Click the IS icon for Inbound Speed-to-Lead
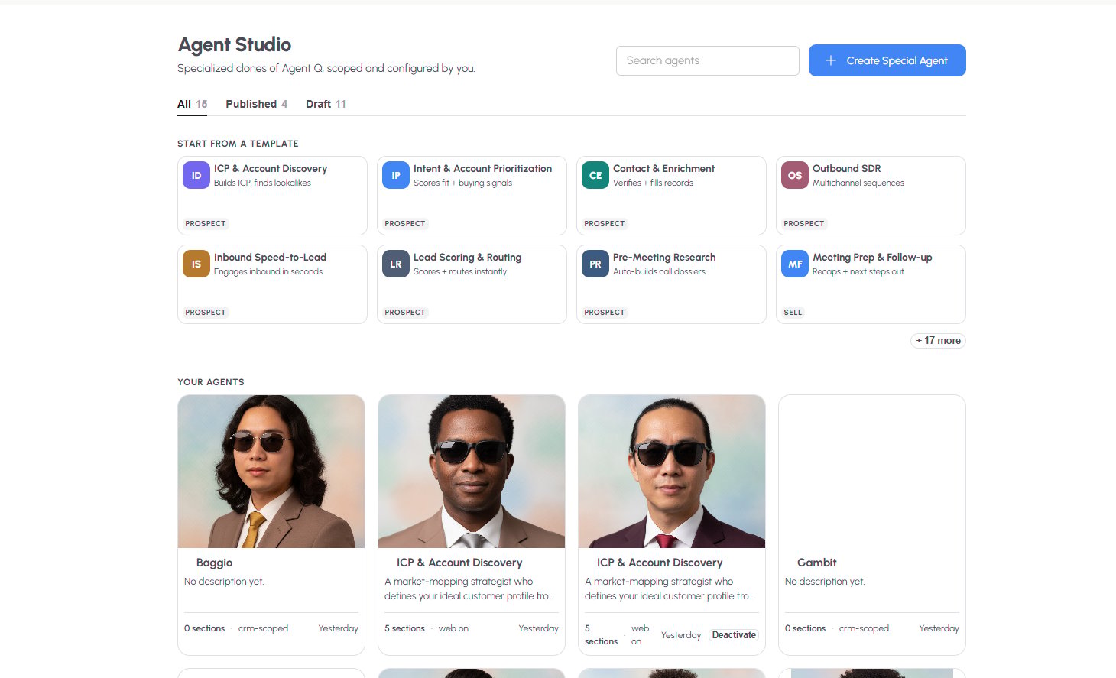This screenshot has height=678, width=1116. pyautogui.click(x=196, y=264)
